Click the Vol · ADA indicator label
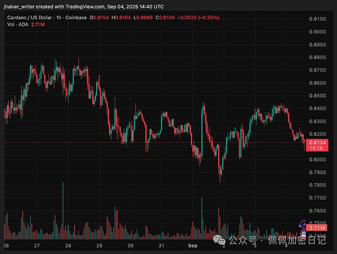This screenshot has width=337, height=254. click(12, 25)
